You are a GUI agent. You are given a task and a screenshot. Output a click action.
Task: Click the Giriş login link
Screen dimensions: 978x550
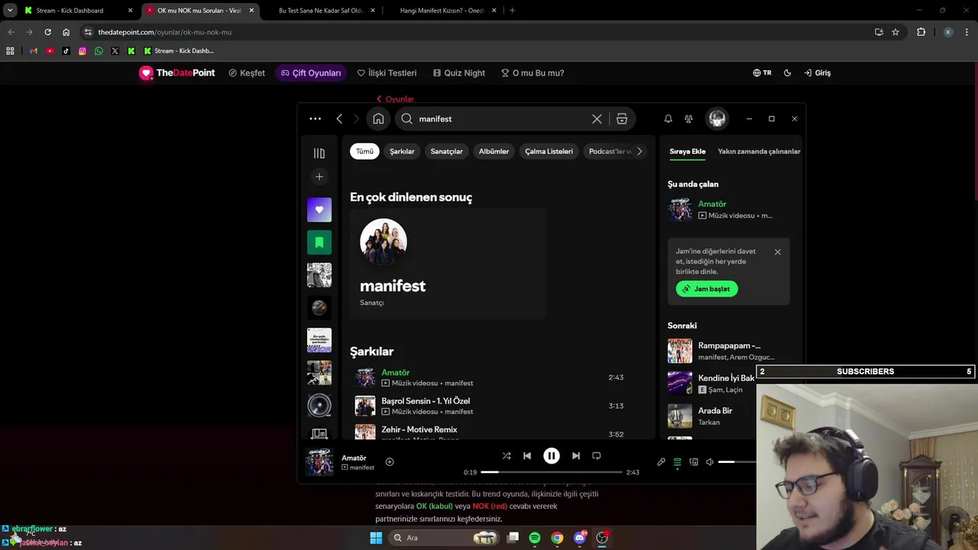coord(817,73)
